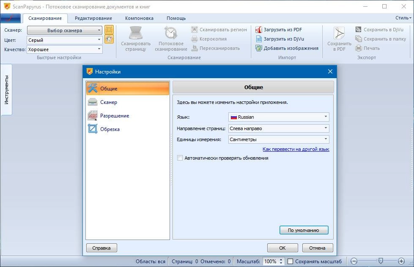Close the Настройки dialog

coord(330,71)
